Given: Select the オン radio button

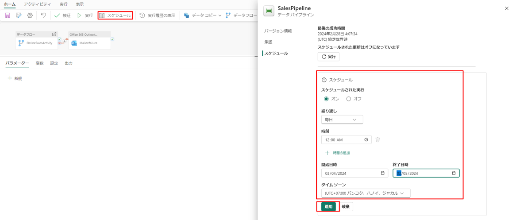Looking at the screenshot, I should (x=327, y=99).
